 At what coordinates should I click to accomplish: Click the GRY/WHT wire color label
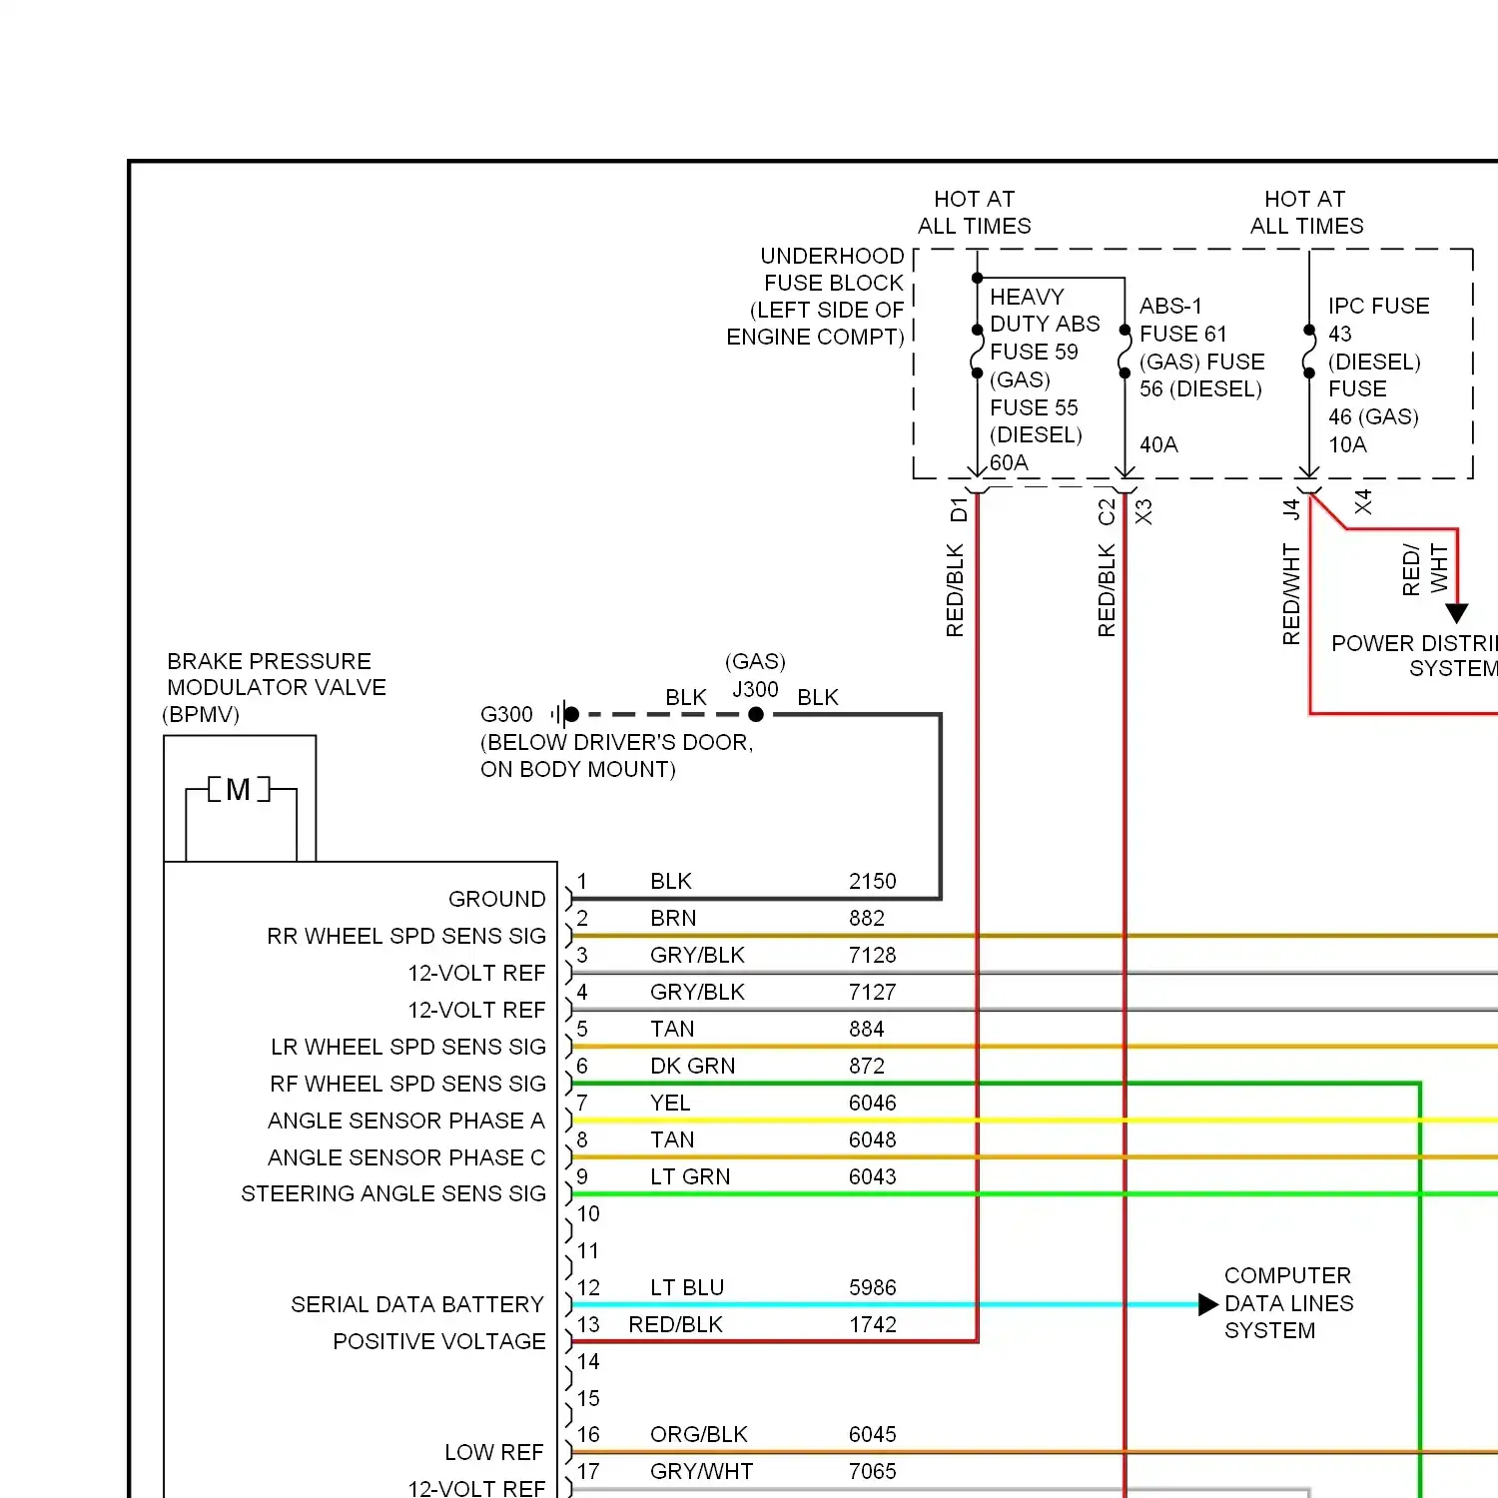(x=701, y=1471)
